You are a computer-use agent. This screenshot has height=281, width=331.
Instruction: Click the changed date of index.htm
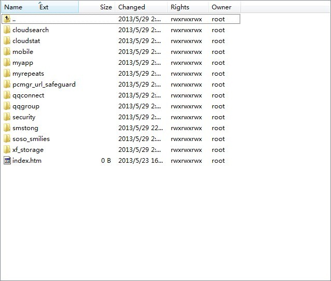pyautogui.click(x=141, y=161)
